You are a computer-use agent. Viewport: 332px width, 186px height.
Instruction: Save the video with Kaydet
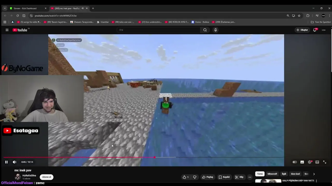pyautogui.click(x=224, y=177)
